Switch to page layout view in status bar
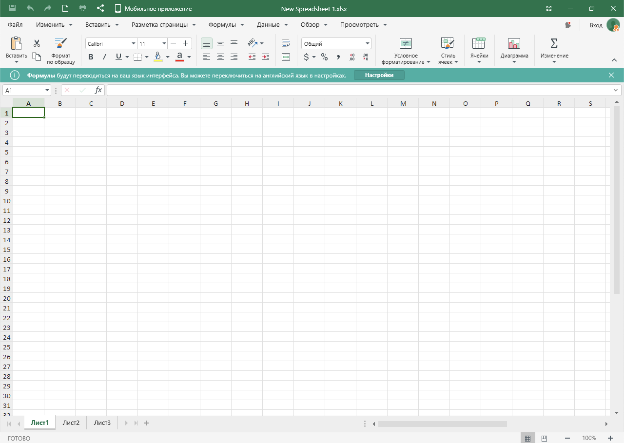Screen dimensions: 624x443 [x=545, y=438]
